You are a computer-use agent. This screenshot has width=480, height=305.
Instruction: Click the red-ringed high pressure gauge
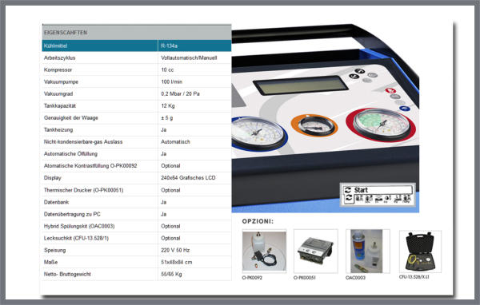(381, 125)
